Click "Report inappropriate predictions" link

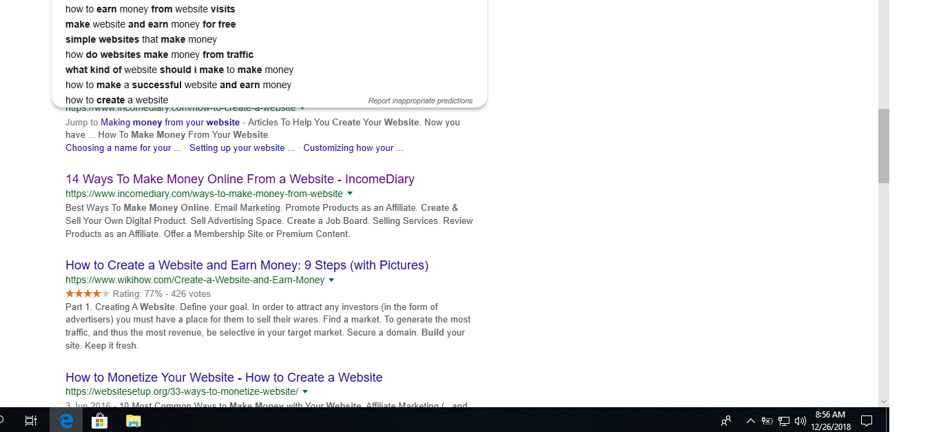420,101
